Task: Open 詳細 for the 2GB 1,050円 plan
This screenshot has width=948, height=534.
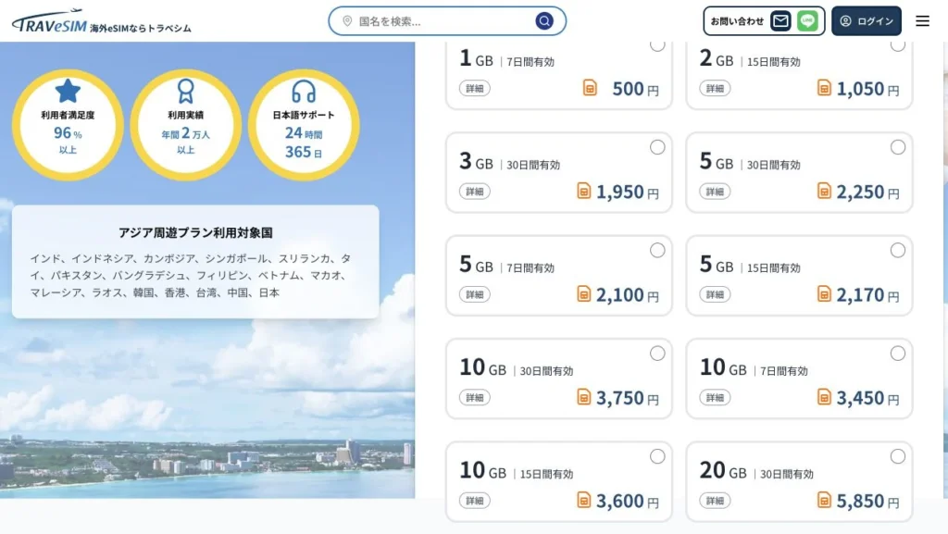Action: click(x=715, y=89)
